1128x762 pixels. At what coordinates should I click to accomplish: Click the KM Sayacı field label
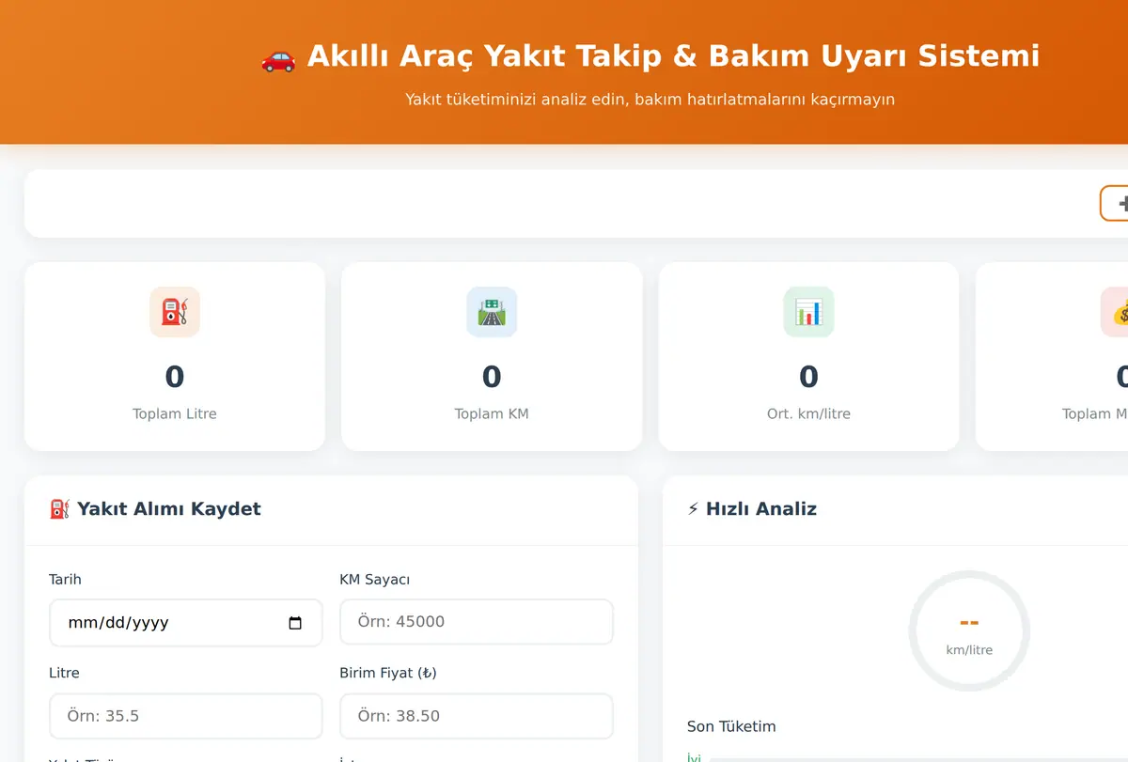[374, 580]
